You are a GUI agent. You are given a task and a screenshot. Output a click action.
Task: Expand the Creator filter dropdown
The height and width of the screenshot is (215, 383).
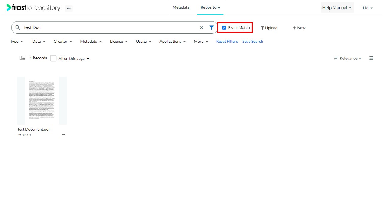(x=63, y=42)
